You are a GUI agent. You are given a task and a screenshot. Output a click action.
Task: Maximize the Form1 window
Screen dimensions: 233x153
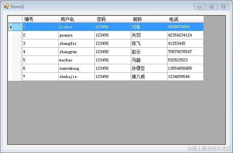click(x=211, y=7)
